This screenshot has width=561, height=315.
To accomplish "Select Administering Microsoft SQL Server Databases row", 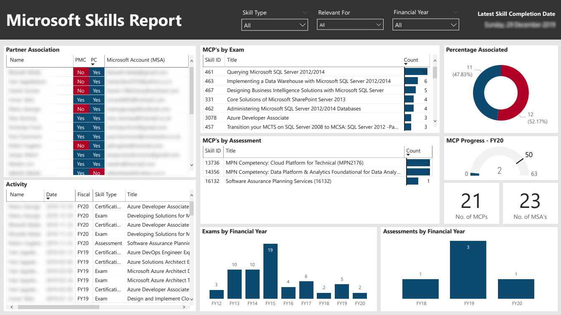I will tap(316, 108).
